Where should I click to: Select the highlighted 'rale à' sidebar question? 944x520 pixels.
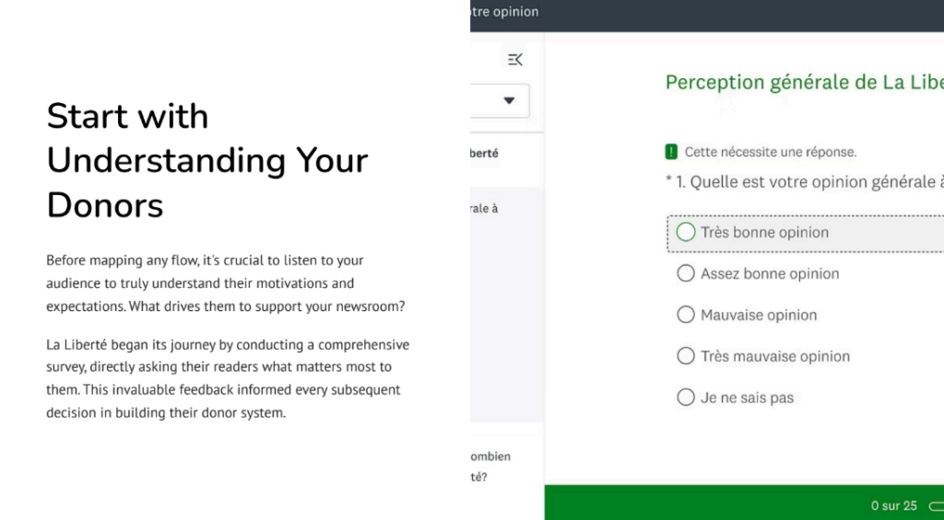point(484,209)
